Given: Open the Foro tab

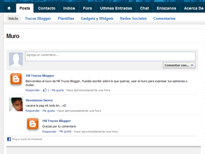Looking at the screenshot, I should point(87,8).
